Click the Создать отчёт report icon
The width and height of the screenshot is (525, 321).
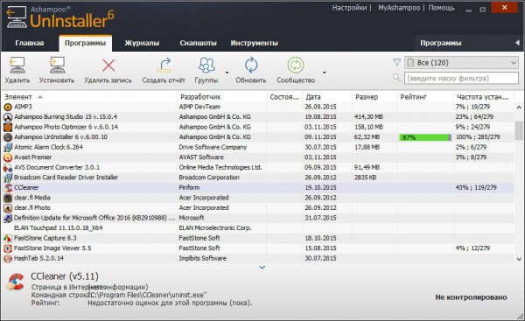[x=164, y=66]
